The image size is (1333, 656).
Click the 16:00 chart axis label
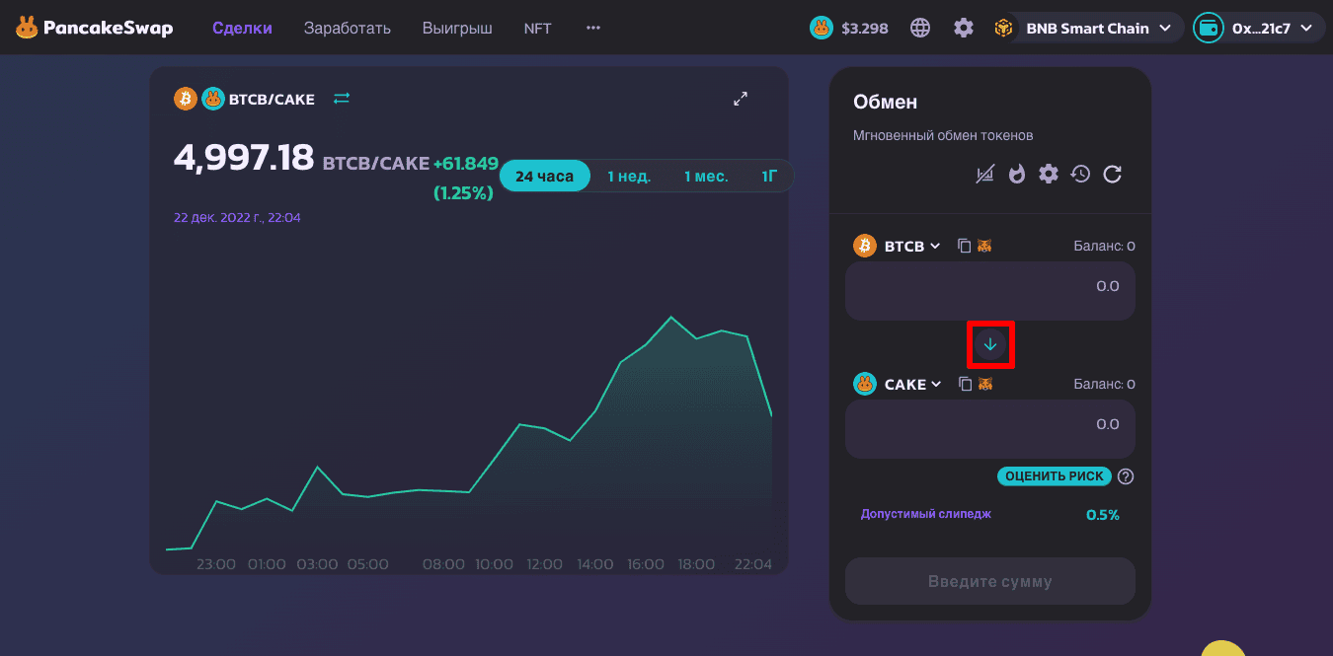(x=646, y=564)
